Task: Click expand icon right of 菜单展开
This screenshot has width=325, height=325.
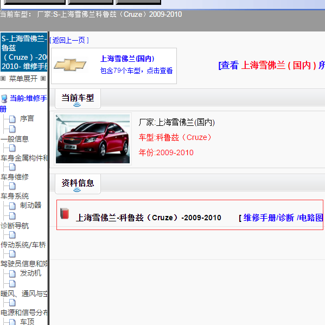Action: [x=43, y=78]
